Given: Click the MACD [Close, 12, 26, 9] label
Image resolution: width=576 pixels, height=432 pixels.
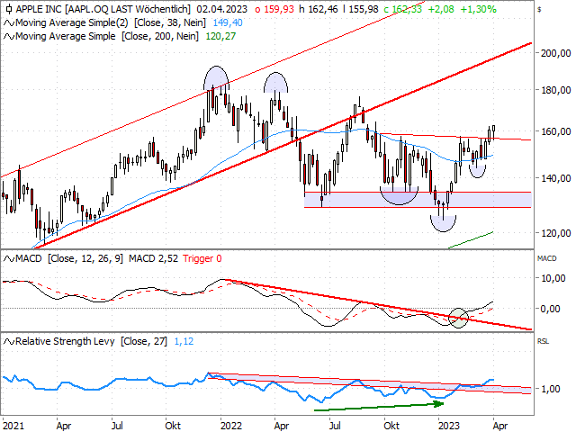Looking at the screenshot, I should click(69, 258).
